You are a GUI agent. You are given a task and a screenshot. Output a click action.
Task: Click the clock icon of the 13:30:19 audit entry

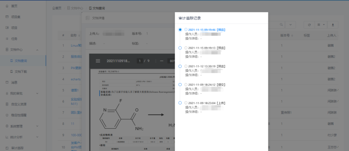(x=186, y=66)
